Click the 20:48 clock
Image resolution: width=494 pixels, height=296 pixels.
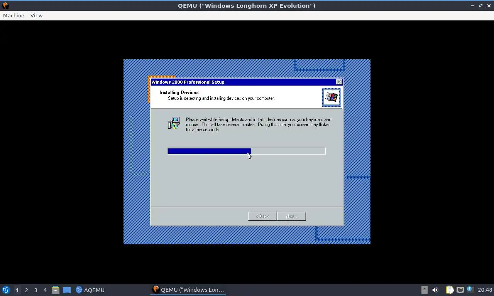coord(485,290)
